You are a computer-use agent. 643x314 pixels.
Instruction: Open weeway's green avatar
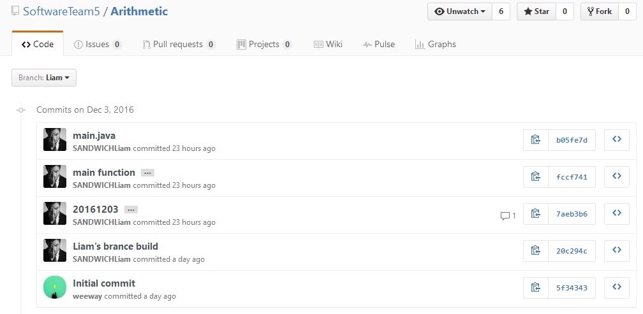55,287
